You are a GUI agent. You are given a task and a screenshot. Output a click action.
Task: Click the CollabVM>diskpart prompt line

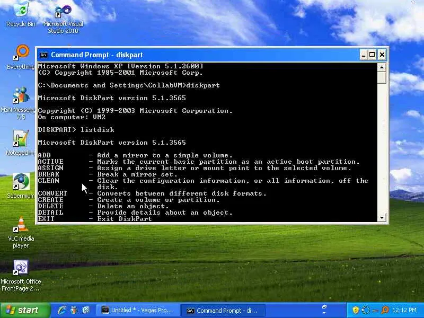point(129,85)
